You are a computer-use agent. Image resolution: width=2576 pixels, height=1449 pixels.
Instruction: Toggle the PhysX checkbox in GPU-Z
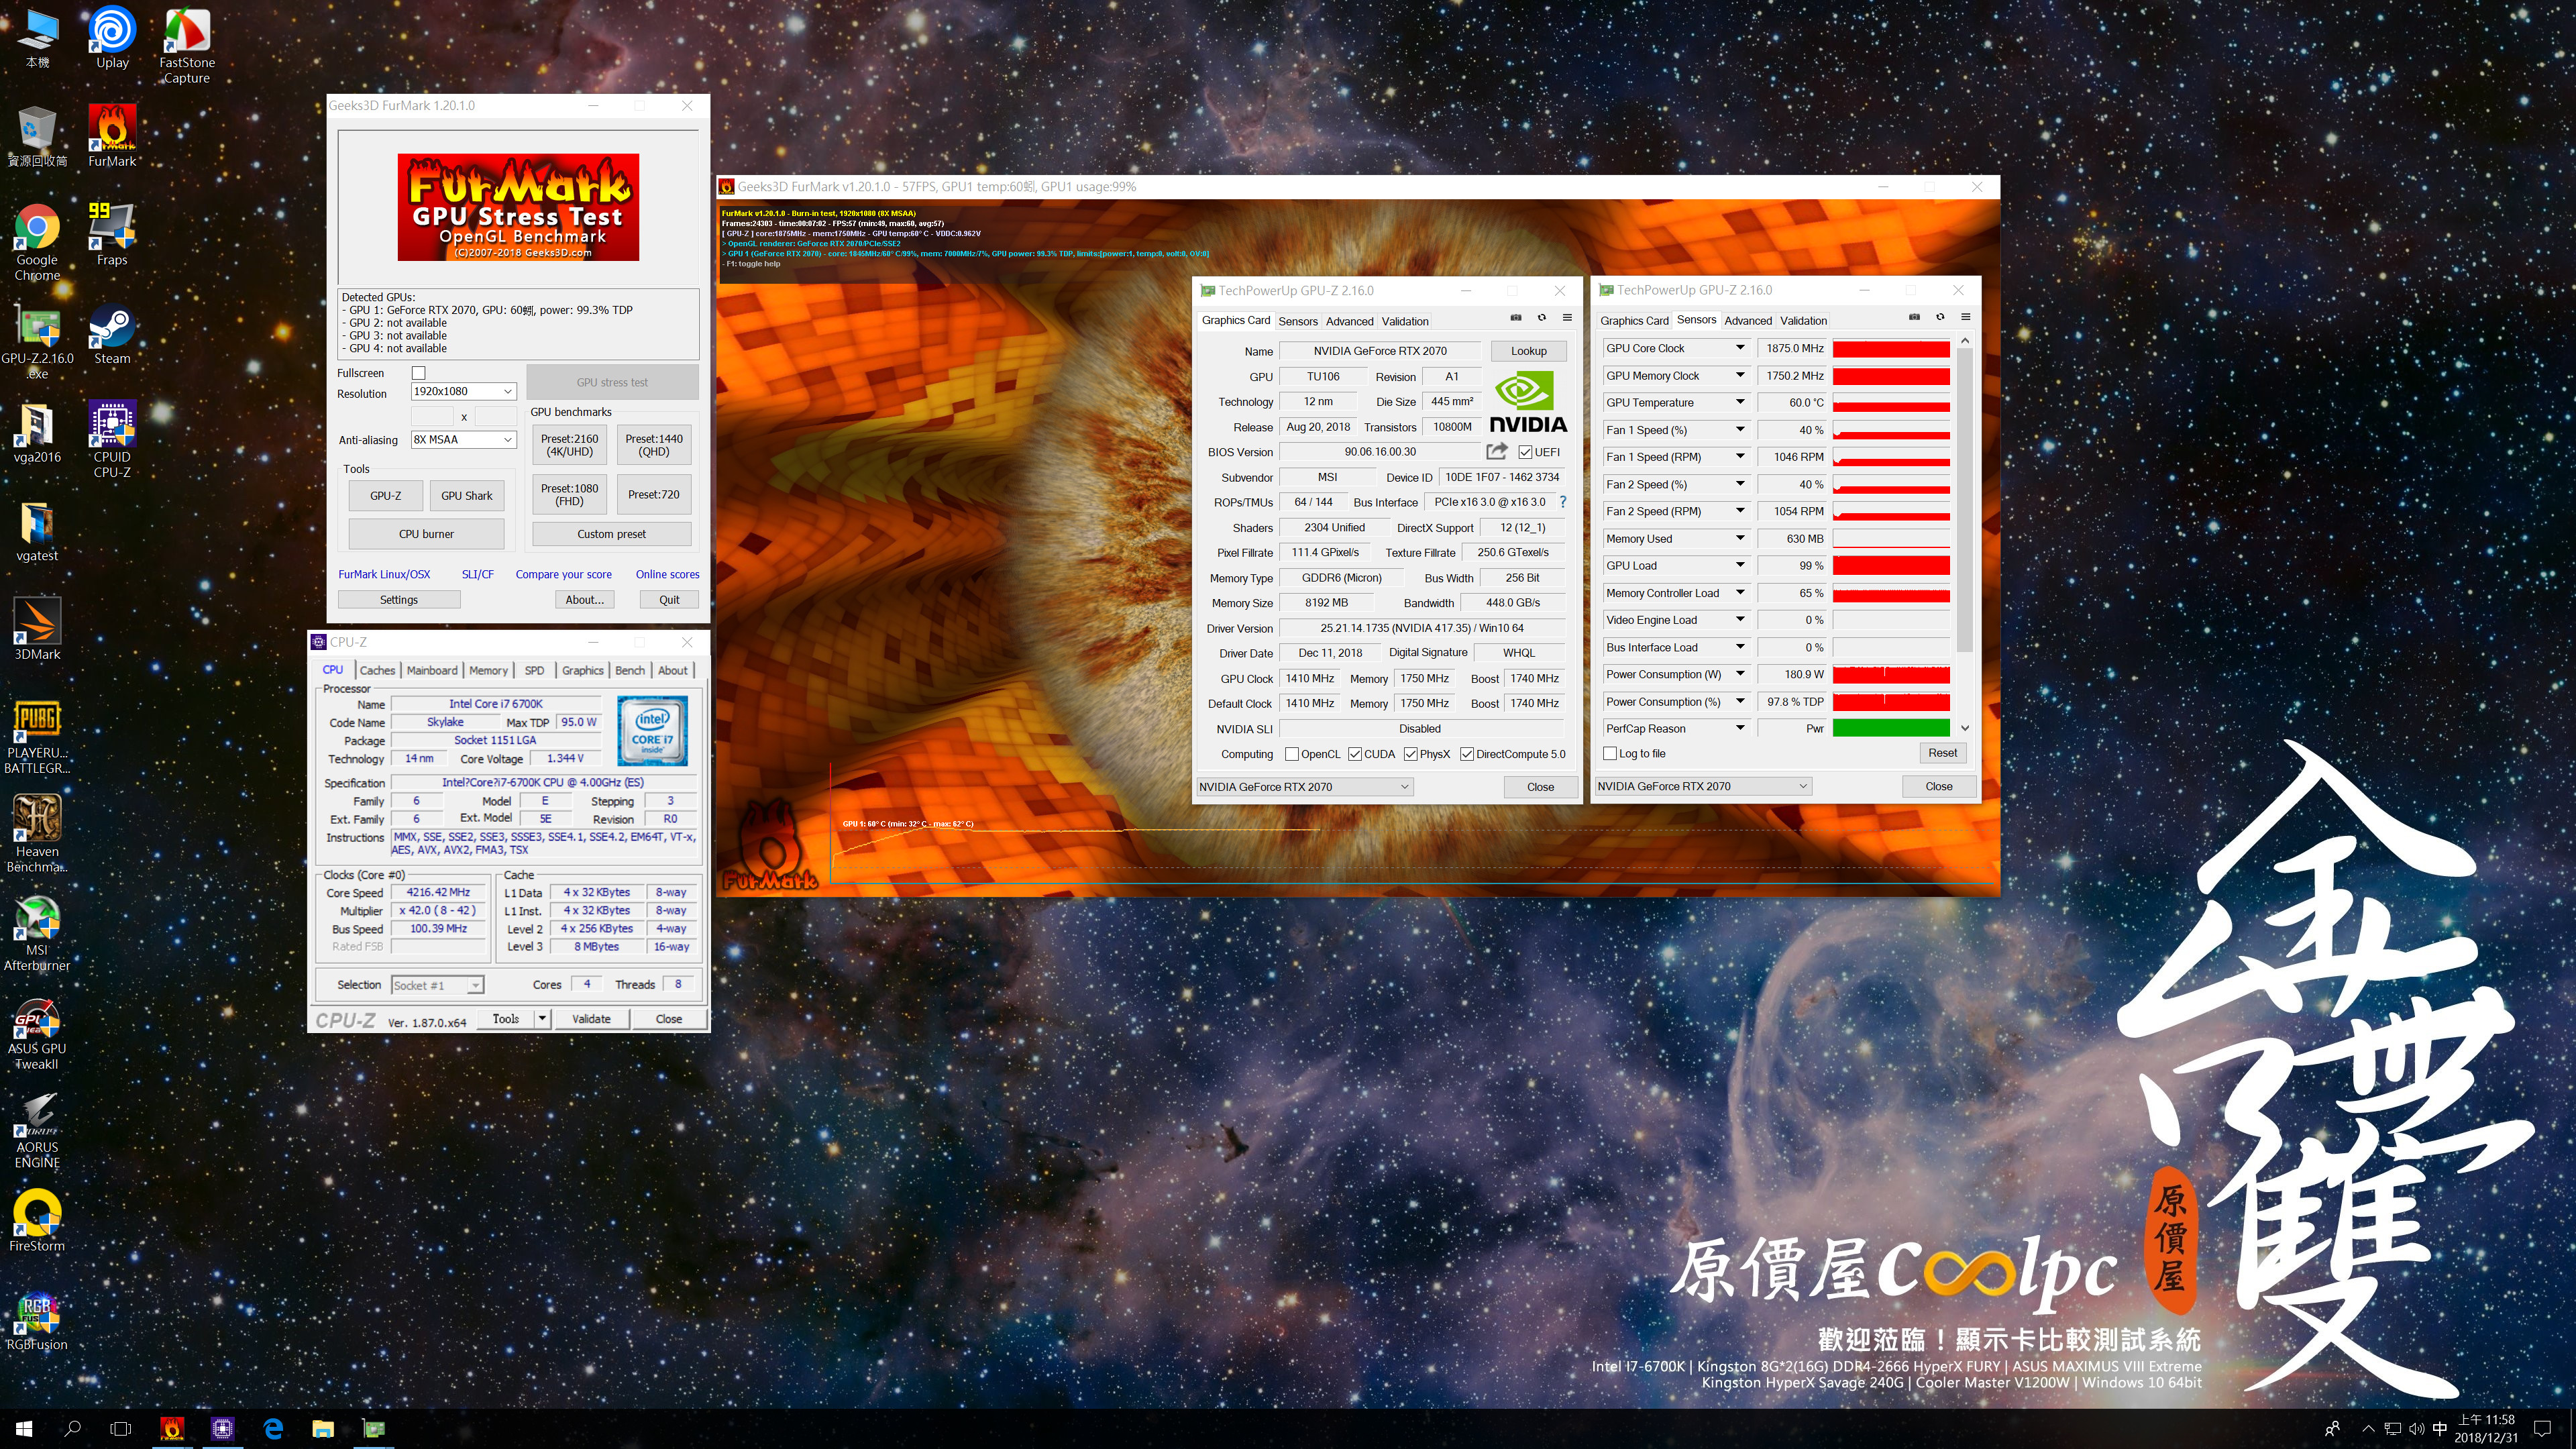point(1410,754)
